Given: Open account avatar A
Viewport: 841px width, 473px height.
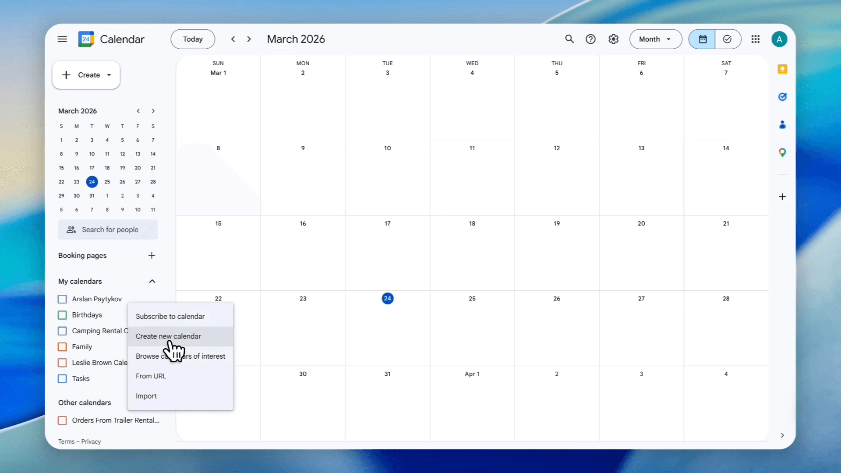Looking at the screenshot, I should point(779,39).
